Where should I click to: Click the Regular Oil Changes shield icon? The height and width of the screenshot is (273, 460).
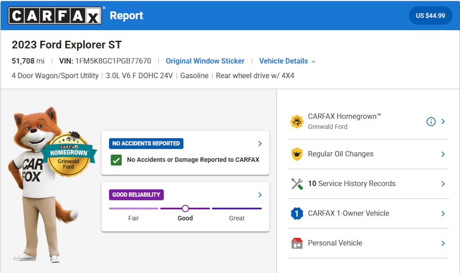(x=297, y=154)
